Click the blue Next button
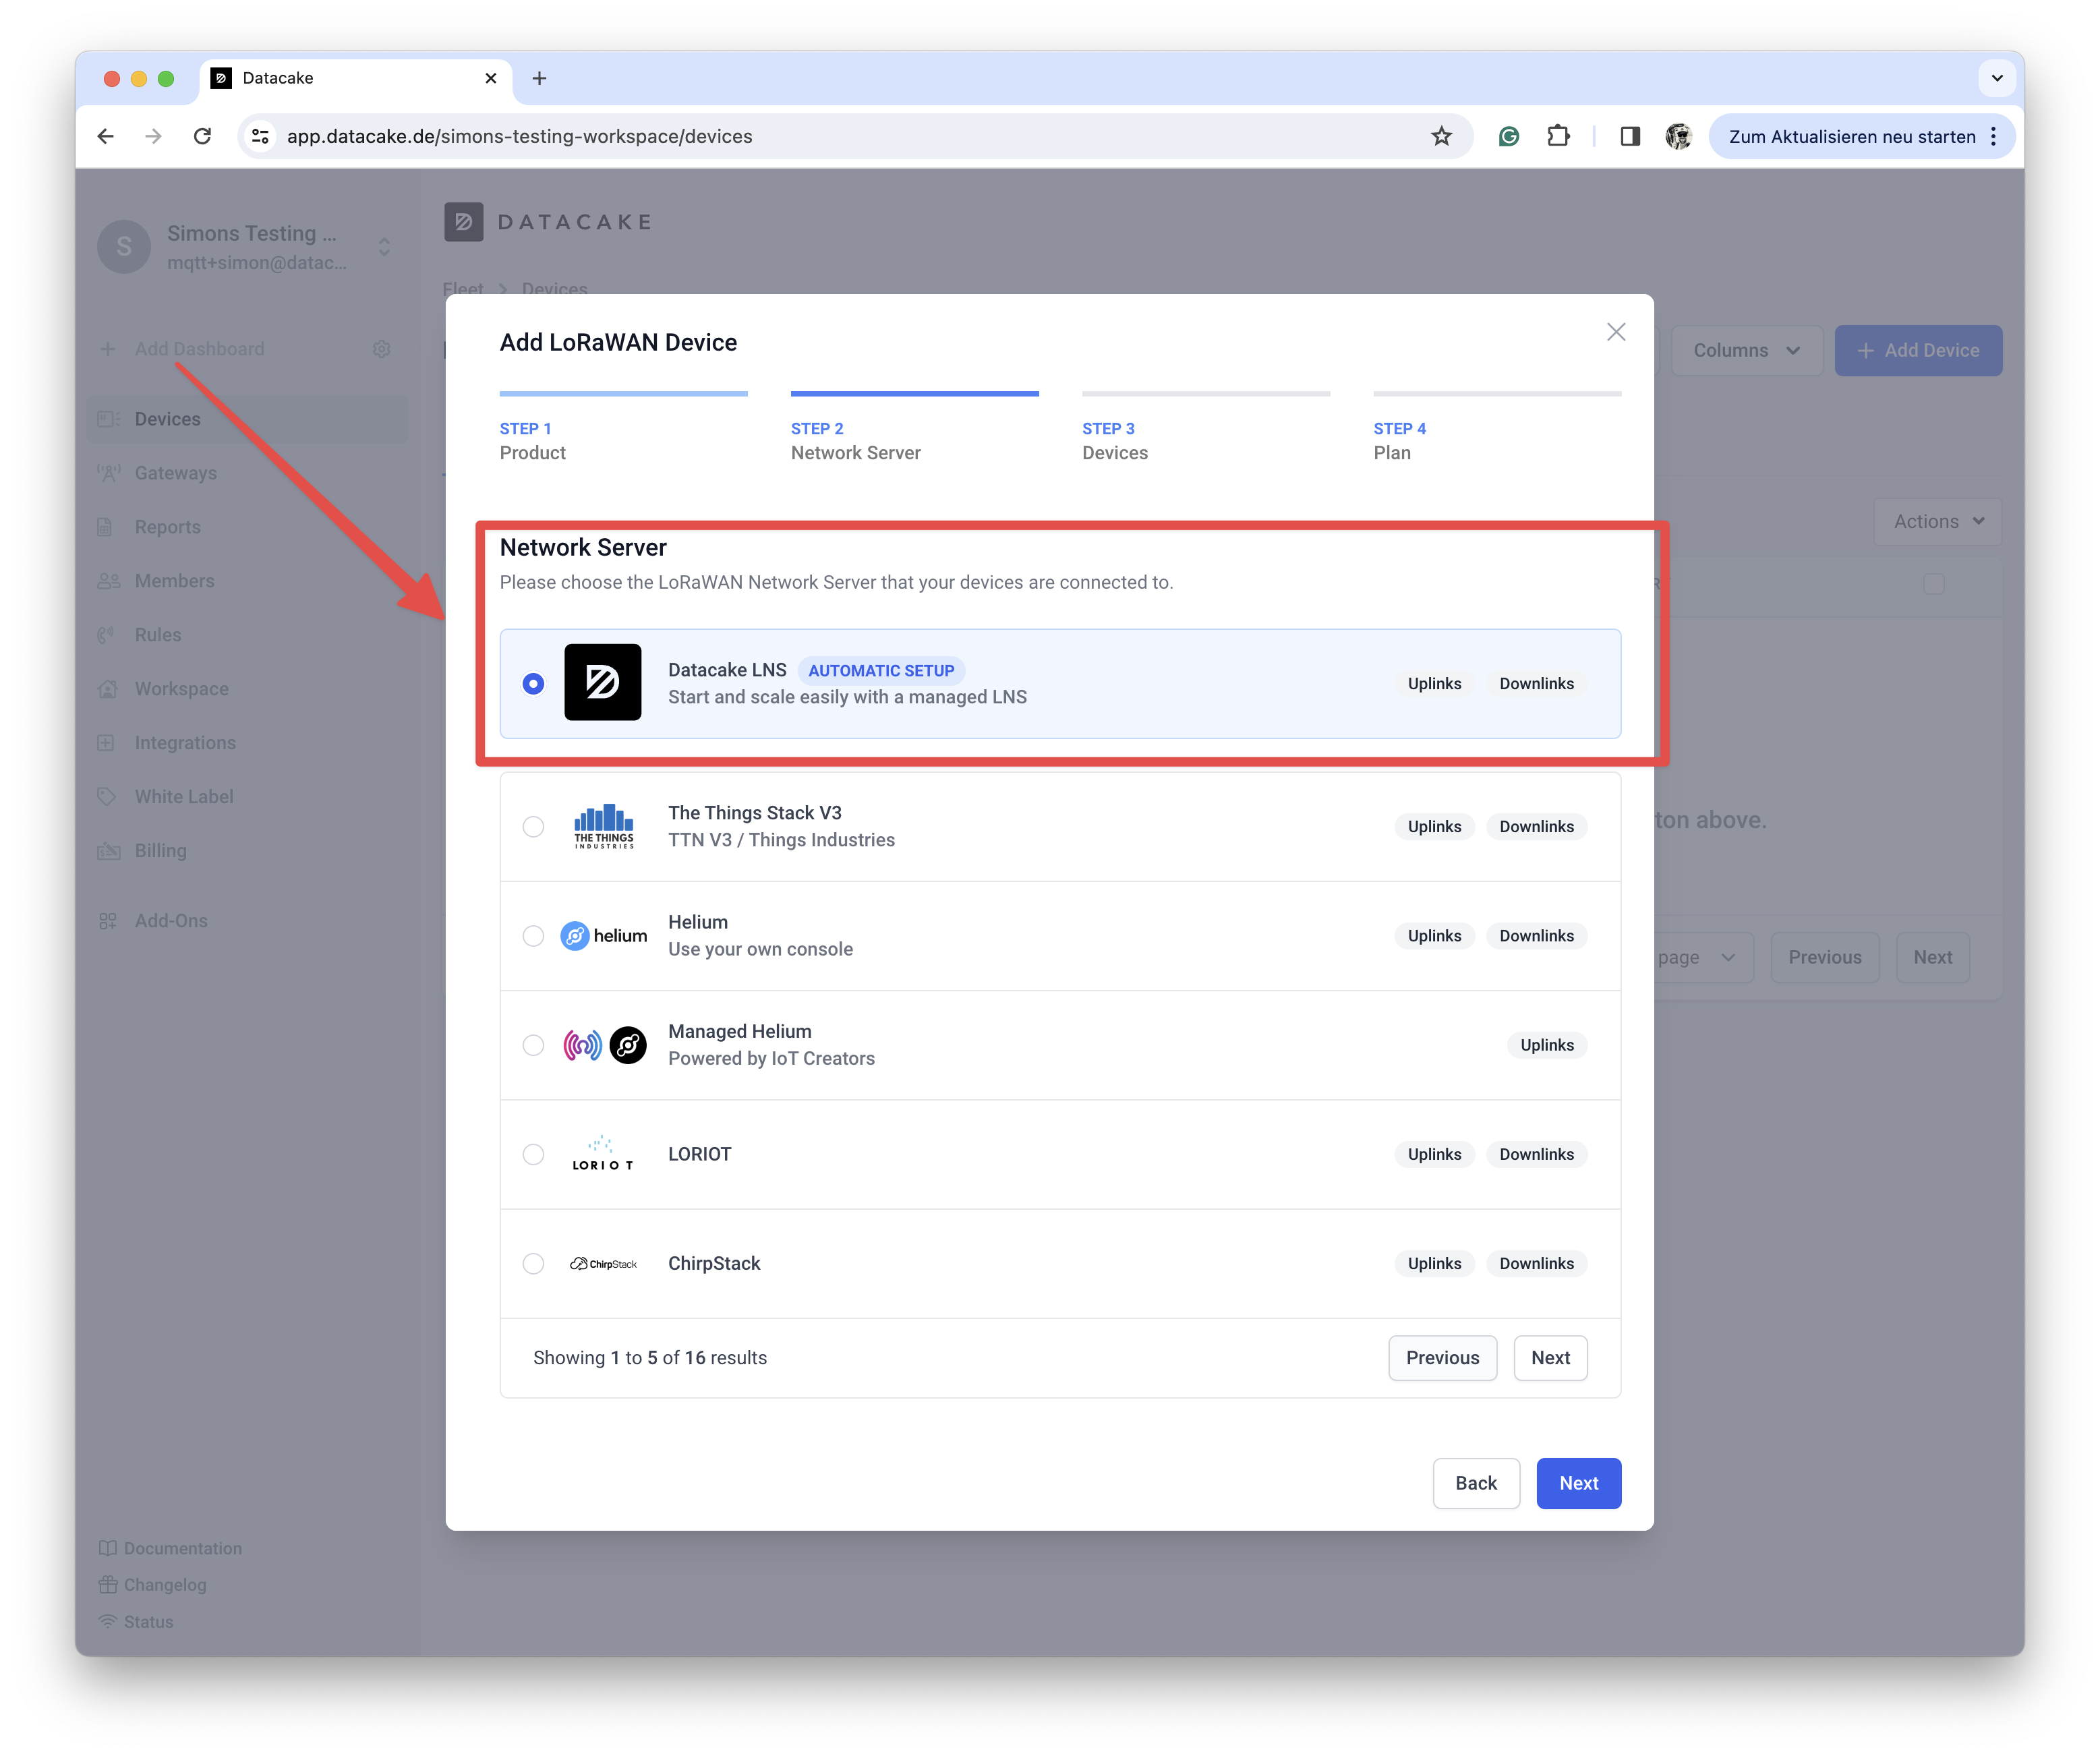 click(1577, 1482)
